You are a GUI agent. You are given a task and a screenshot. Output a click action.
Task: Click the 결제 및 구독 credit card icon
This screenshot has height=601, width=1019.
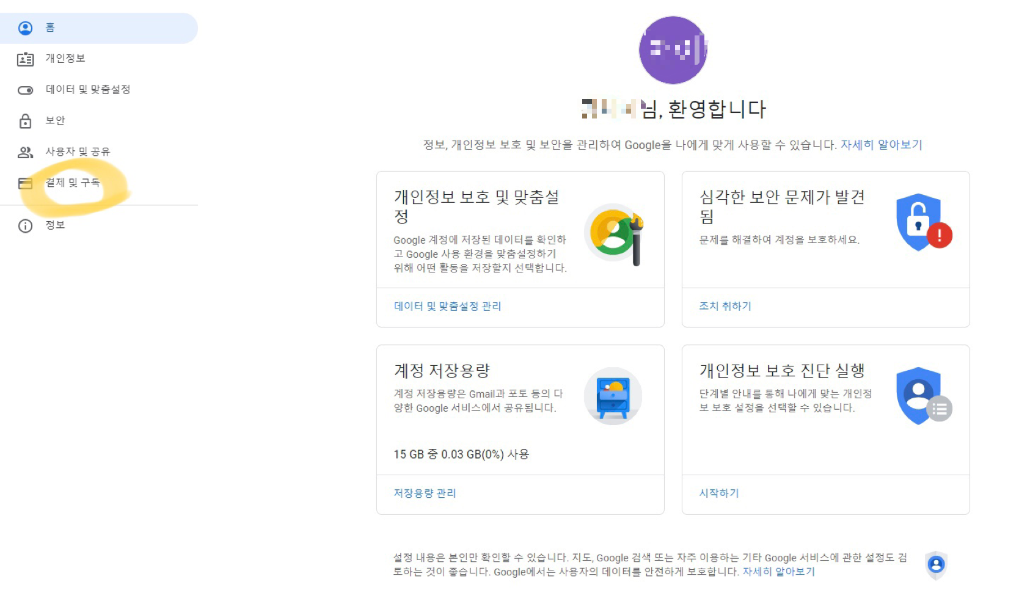[x=25, y=183]
